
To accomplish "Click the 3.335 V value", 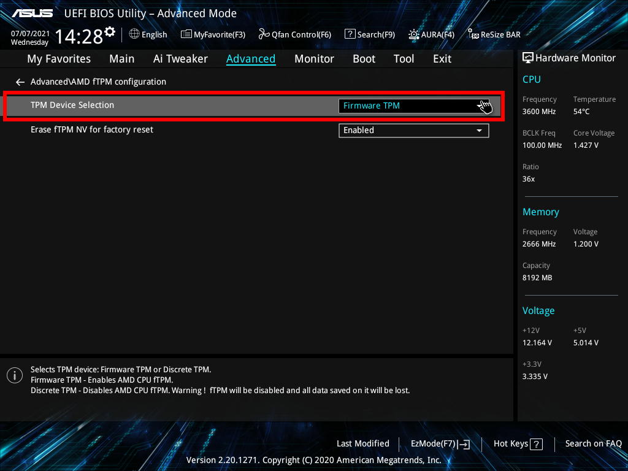I will [x=535, y=377].
